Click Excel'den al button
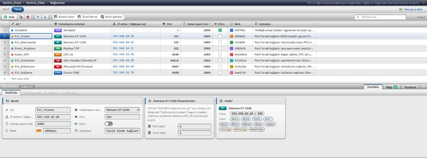Image resolution: width=427 pixels, height=158 pixels. point(87,17)
